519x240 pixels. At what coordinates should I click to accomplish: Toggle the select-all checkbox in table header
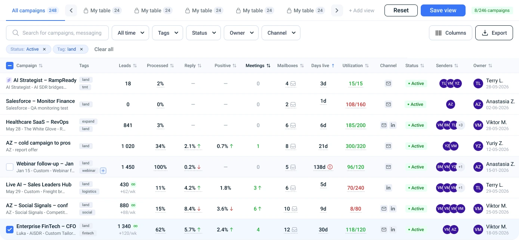pyautogui.click(x=10, y=66)
